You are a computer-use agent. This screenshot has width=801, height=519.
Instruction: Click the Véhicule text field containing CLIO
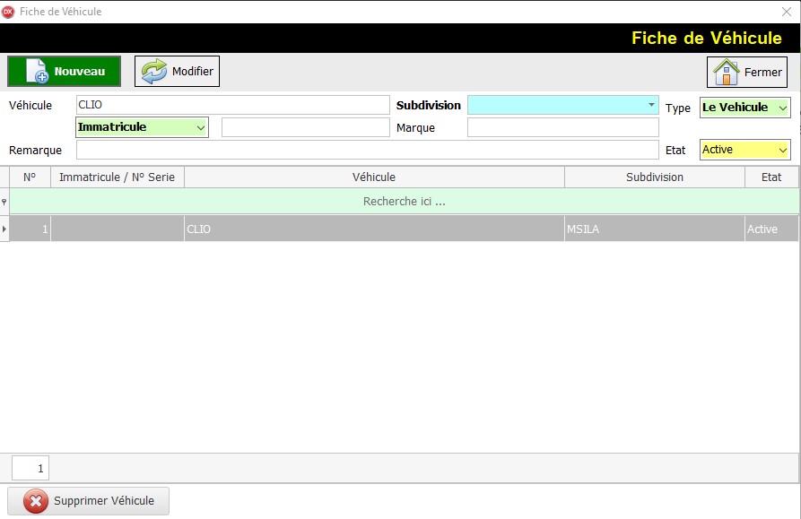[x=233, y=105]
